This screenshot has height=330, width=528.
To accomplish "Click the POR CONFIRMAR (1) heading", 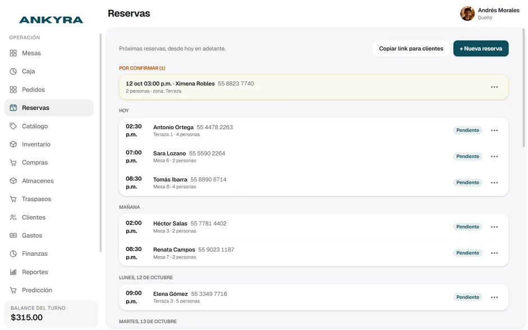I will [x=142, y=68].
